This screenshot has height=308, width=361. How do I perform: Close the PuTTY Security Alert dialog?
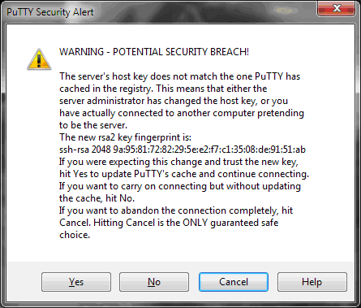(x=337, y=8)
